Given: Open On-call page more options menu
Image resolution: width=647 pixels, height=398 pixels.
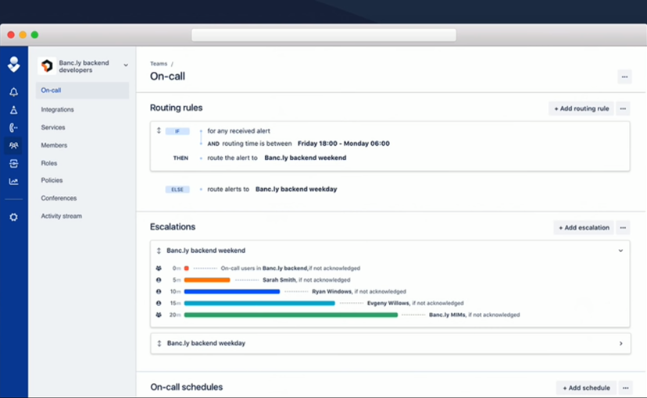Looking at the screenshot, I should (x=624, y=76).
